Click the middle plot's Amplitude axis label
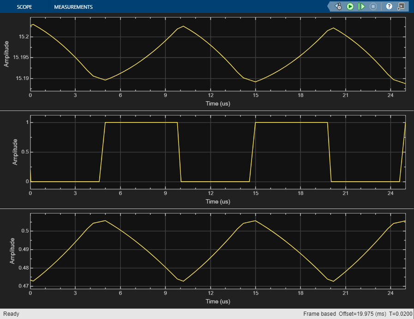 click(x=15, y=152)
